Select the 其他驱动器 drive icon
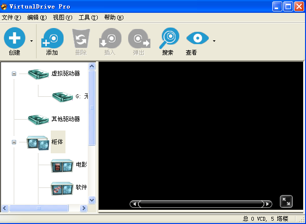Screen dimensions: 306x224 [x=38, y=119]
